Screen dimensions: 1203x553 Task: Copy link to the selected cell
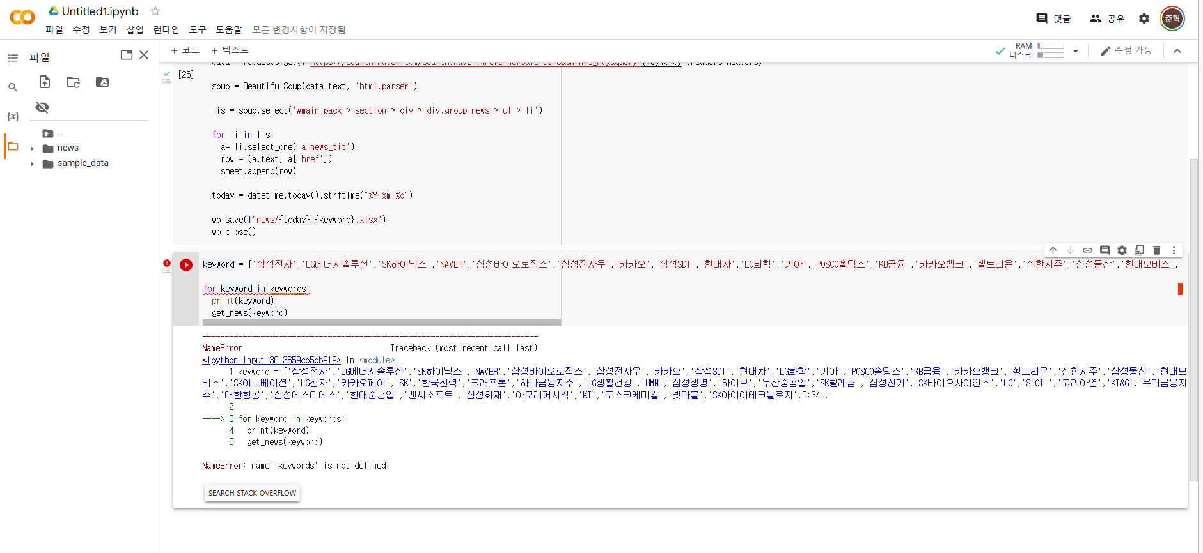tap(1087, 250)
